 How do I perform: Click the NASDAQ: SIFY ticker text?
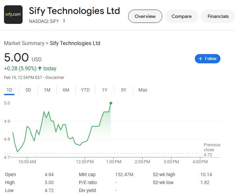[44, 21]
